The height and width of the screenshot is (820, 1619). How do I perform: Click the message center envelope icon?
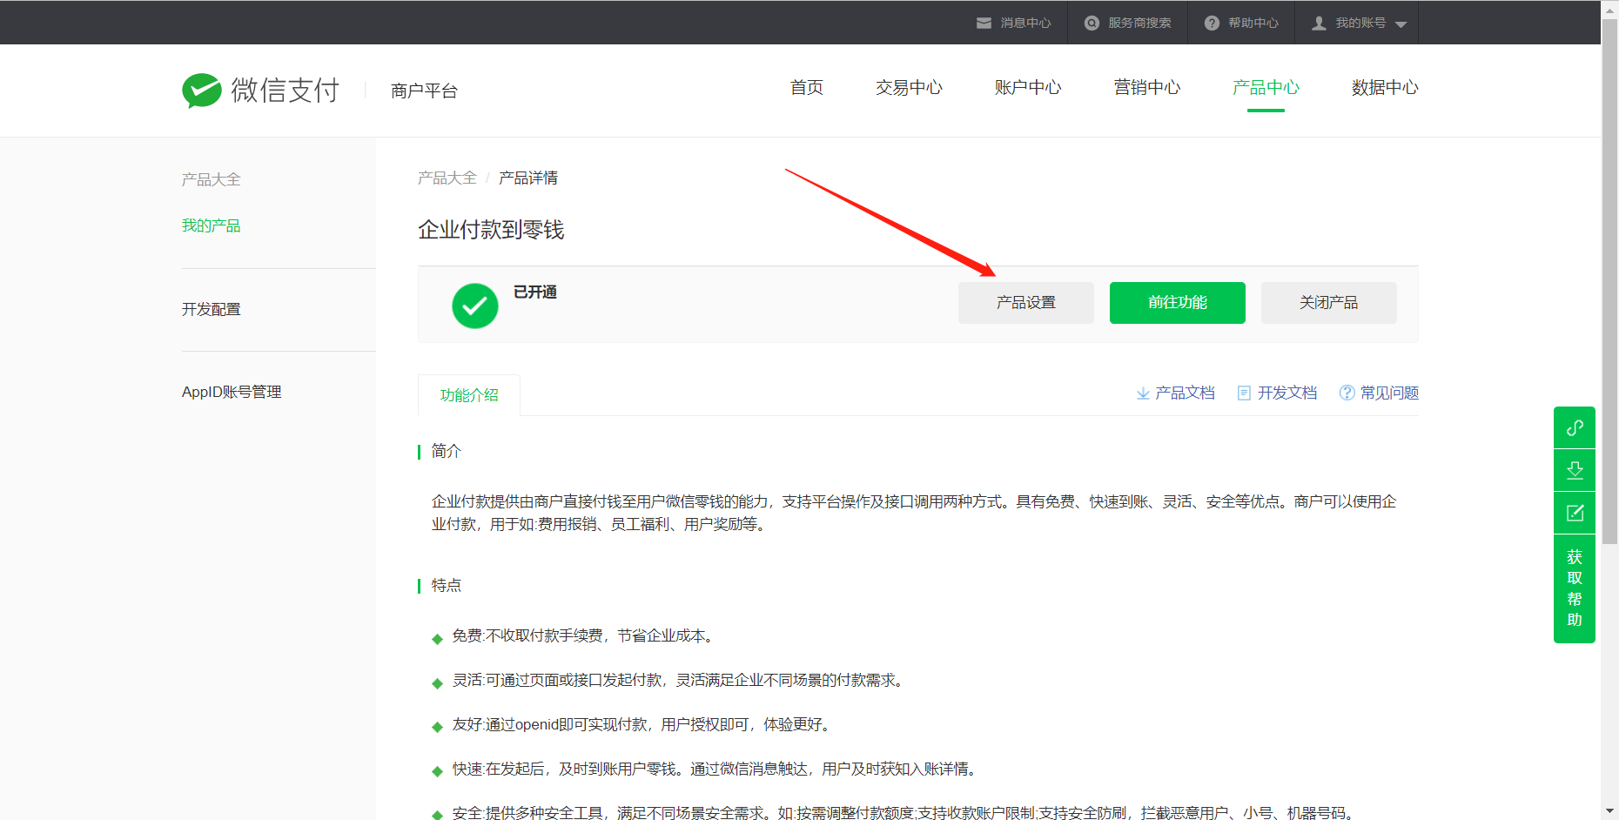point(984,23)
